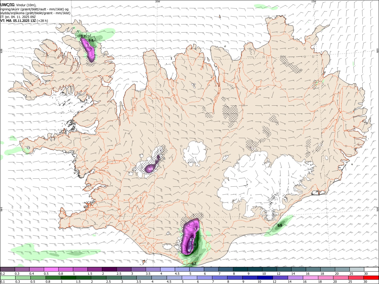Image resolution: width=379 pixels, height=284 pixels.
Task: Select the light pink 16 rain legend swatch
Action: 310,277
